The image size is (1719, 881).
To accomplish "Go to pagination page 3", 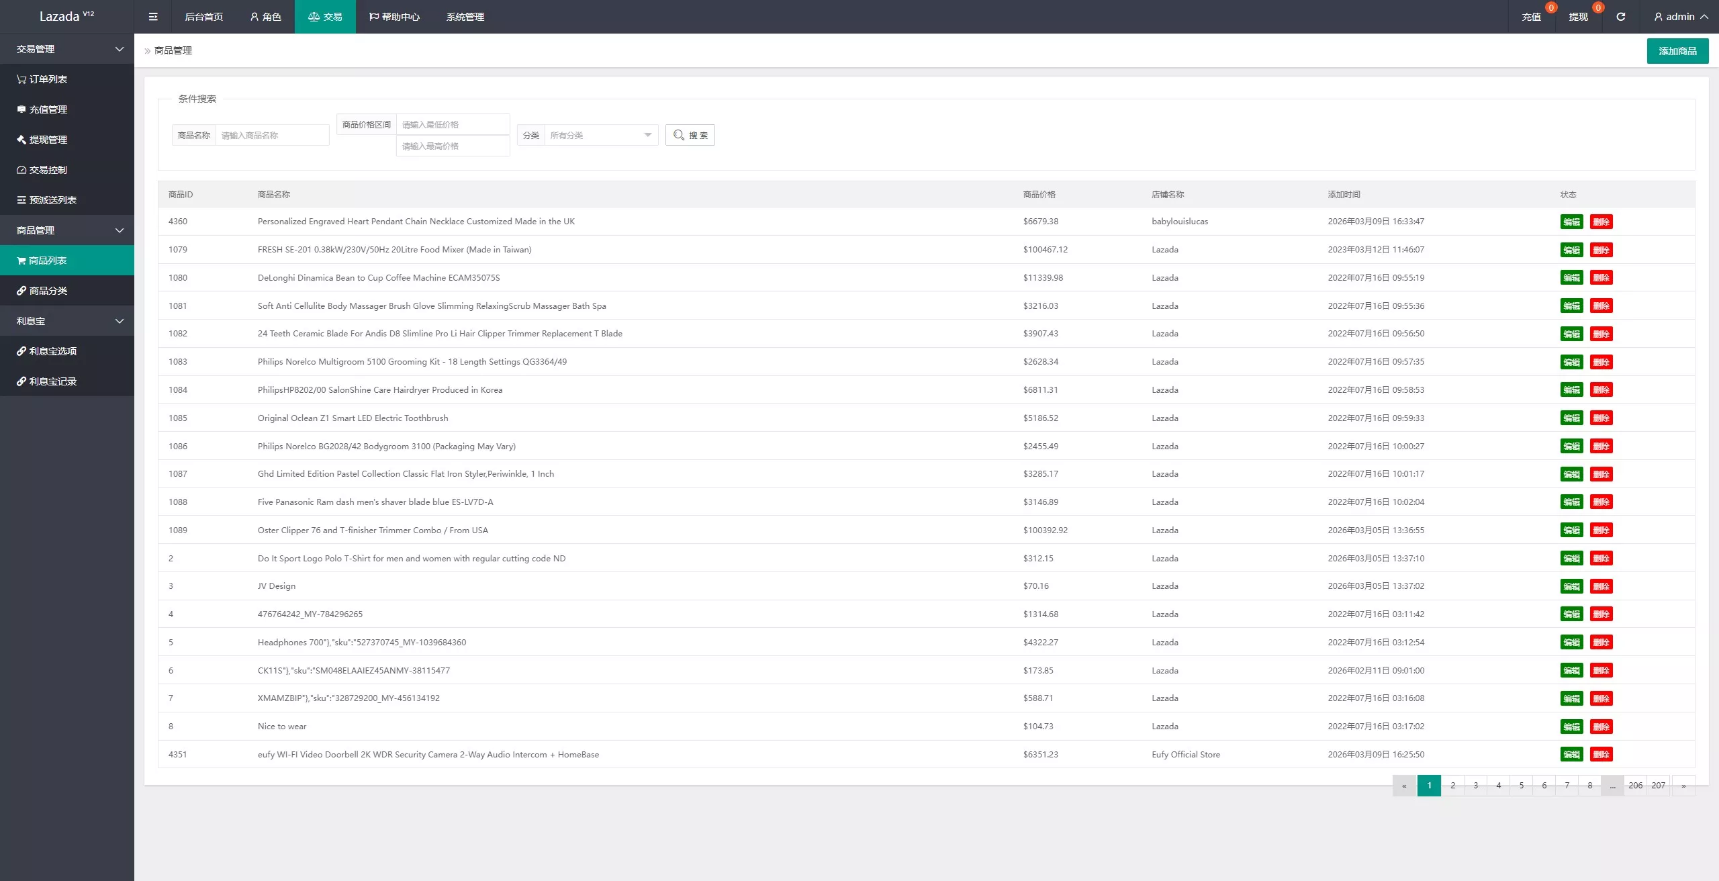I will click(1475, 786).
